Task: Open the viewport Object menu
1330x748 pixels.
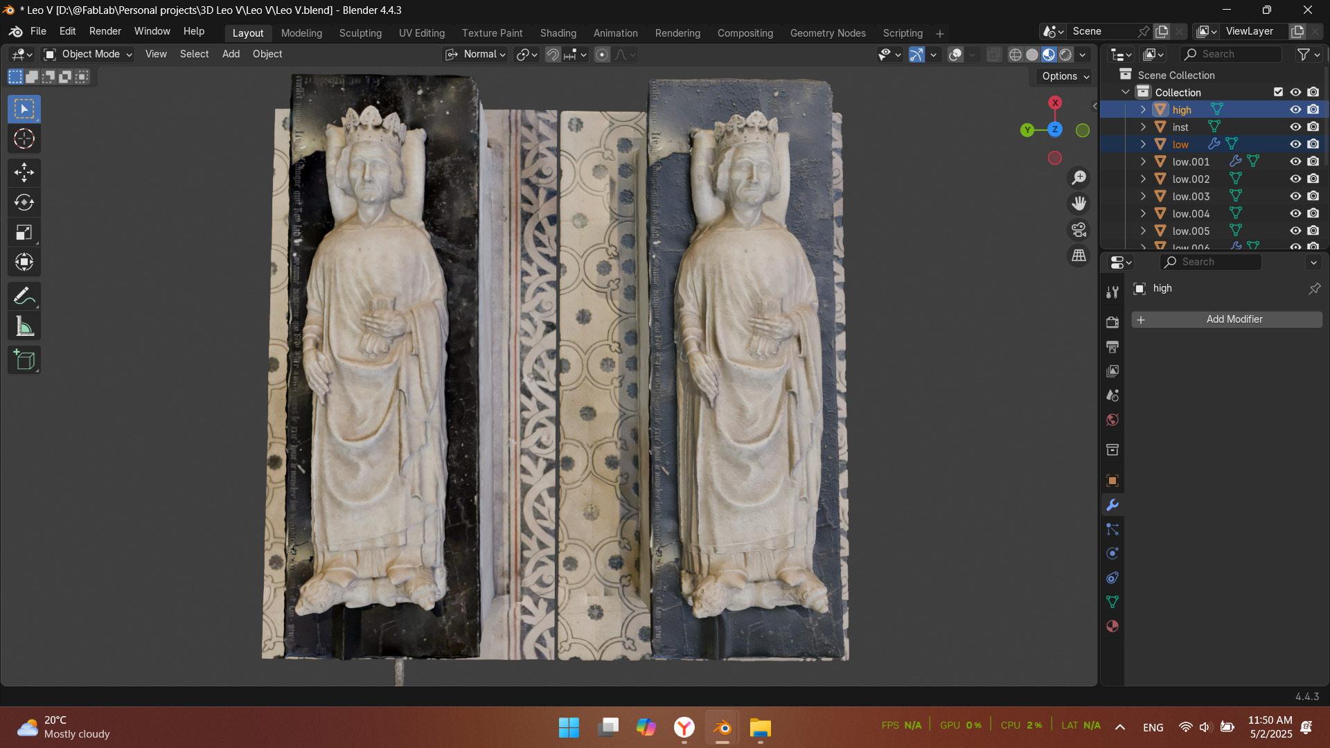Action: 267,54
